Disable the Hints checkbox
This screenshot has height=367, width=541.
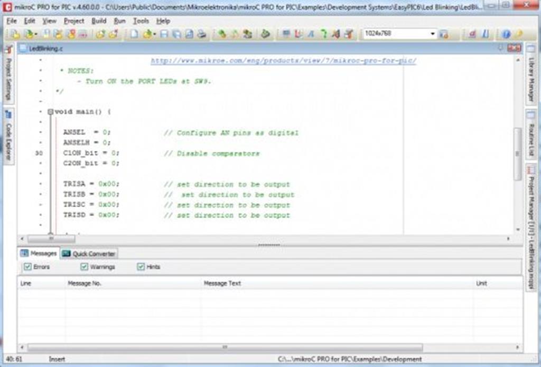(x=141, y=267)
